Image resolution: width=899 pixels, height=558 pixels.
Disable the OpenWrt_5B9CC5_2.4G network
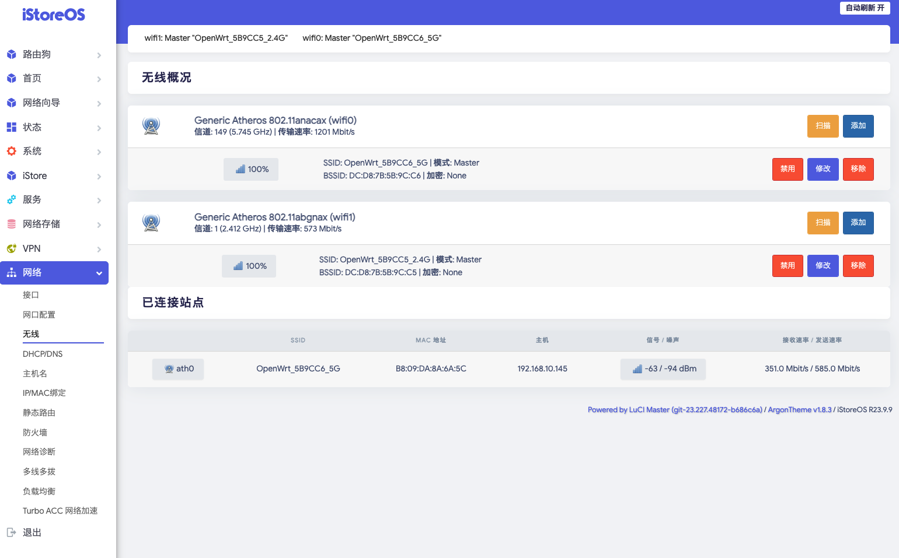[788, 265]
